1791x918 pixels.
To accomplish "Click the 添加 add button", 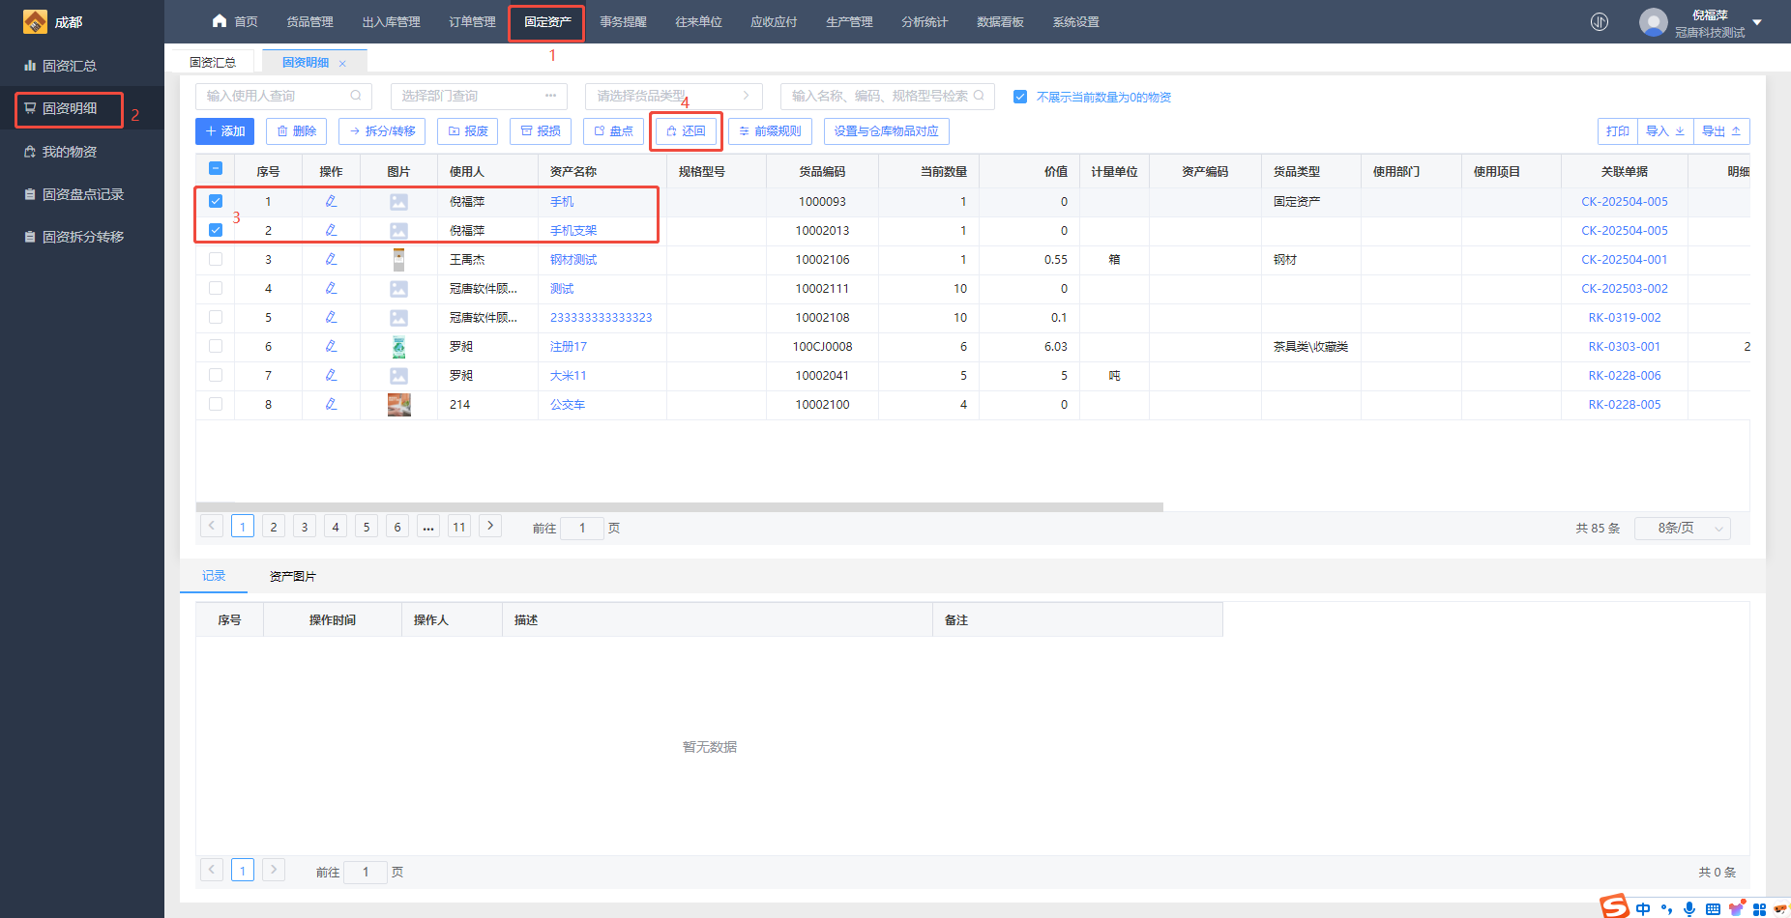I will (x=224, y=131).
